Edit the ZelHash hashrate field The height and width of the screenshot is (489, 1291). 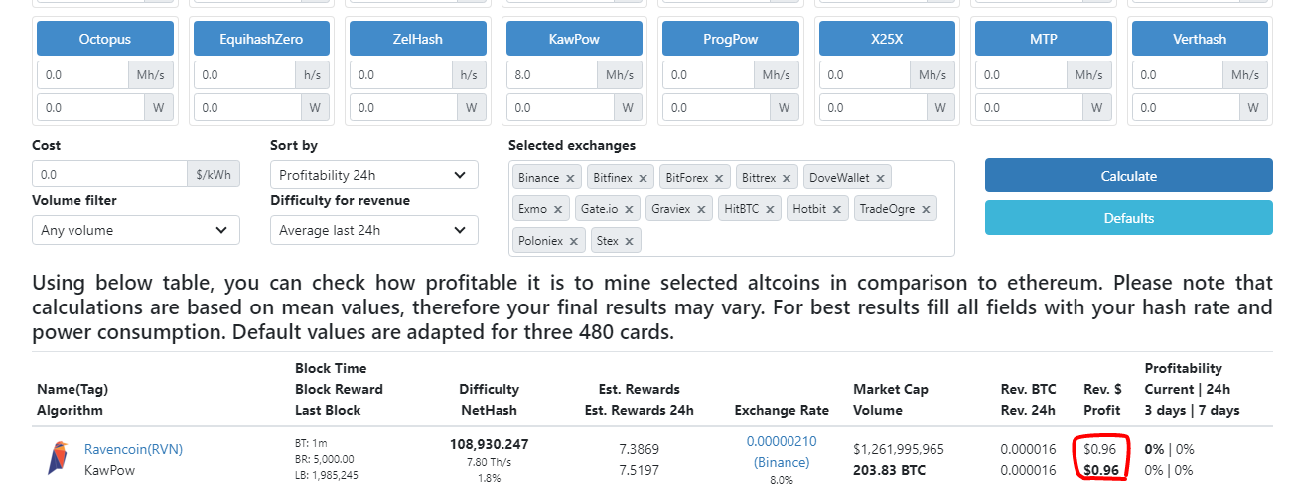tap(400, 74)
